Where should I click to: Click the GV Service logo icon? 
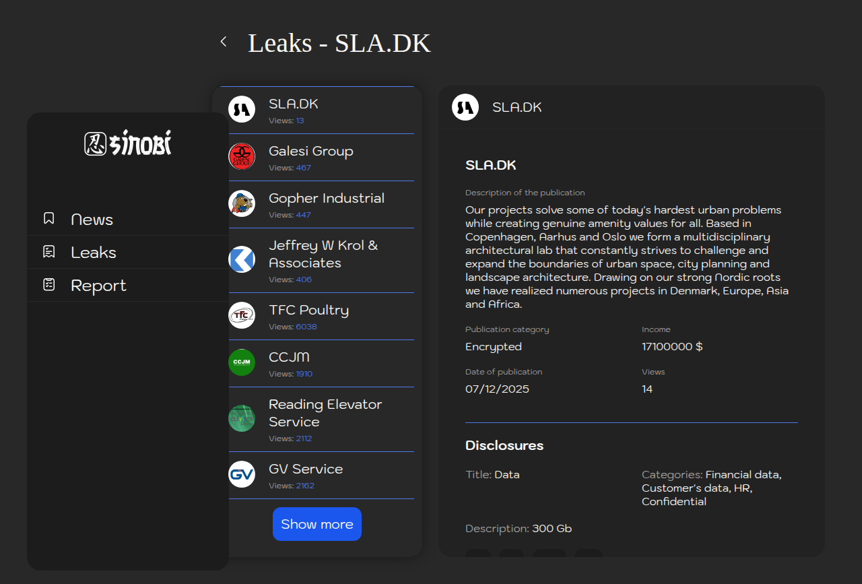click(x=242, y=474)
